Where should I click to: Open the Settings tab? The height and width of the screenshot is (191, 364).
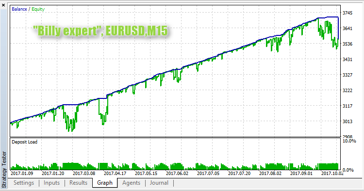point(24,183)
